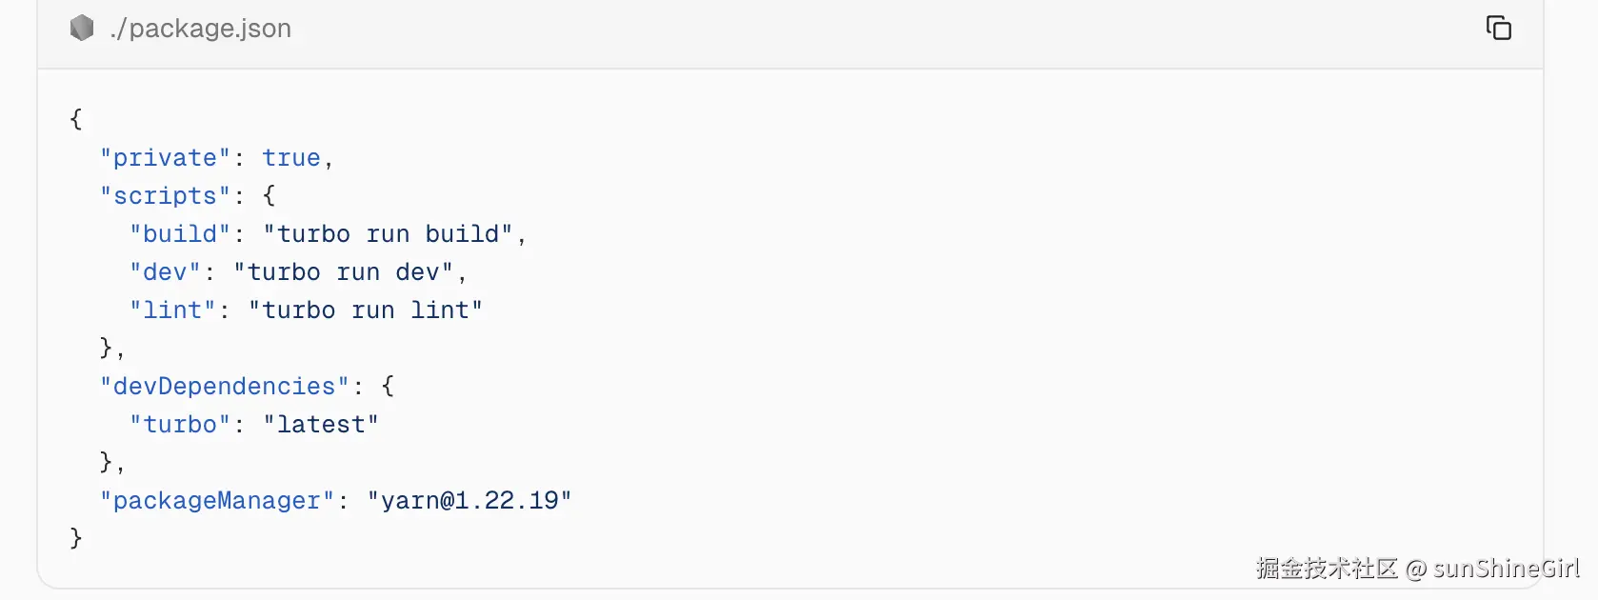Click the "lint" script key
The image size is (1598, 600).
[x=173, y=310]
